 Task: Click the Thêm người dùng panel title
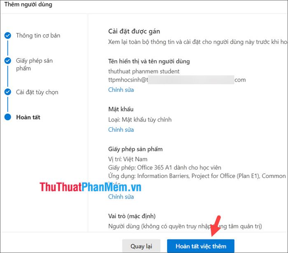click(x=28, y=4)
